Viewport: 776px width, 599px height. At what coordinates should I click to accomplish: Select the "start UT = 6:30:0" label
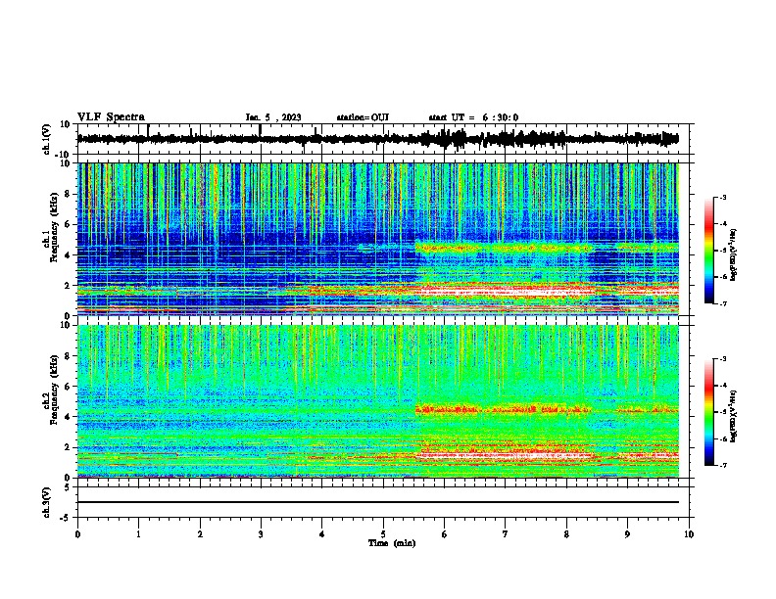(473, 117)
